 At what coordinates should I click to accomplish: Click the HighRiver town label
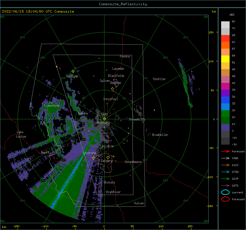113,192
